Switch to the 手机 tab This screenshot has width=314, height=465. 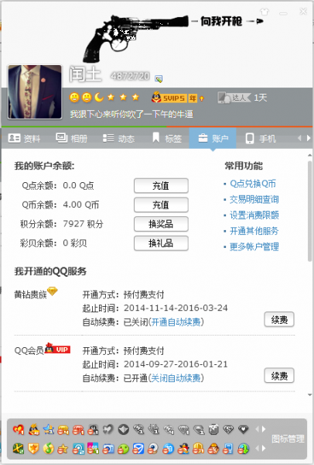(x=261, y=138)
